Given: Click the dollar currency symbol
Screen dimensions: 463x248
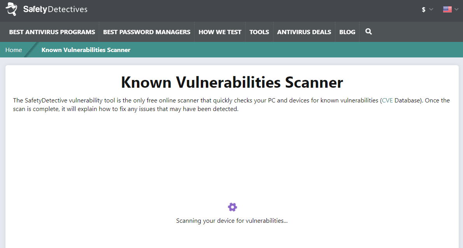Looking at the screenshot, I should click(424, 10).
